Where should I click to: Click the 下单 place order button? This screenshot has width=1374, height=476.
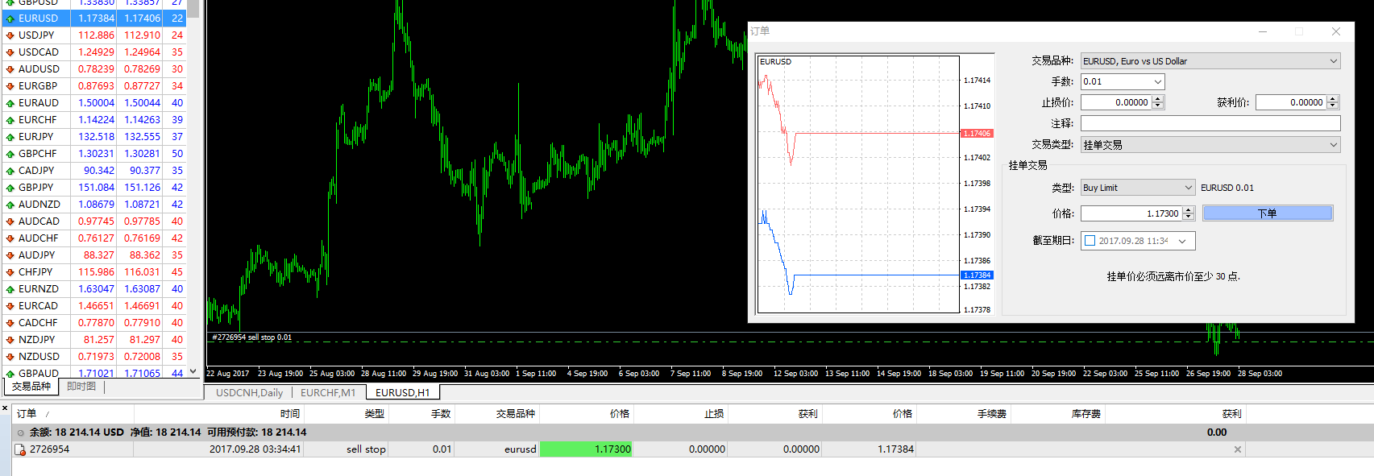1268,213
